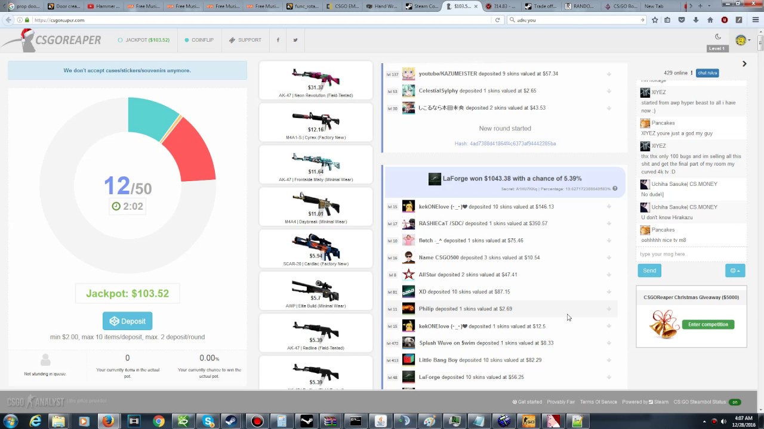
Task: Open Terms Of Service footer link
Action: pos(599,402)
